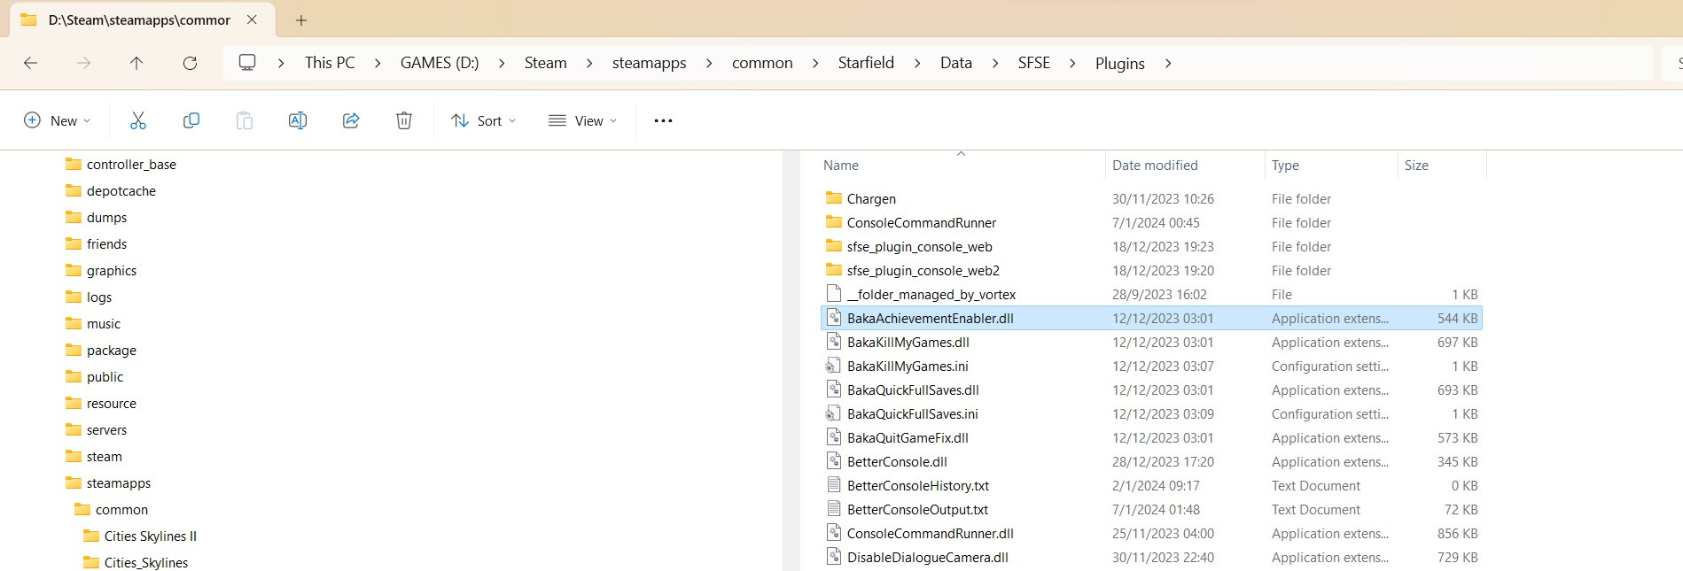Open a new tab with plus button

(x=301, y=19)
